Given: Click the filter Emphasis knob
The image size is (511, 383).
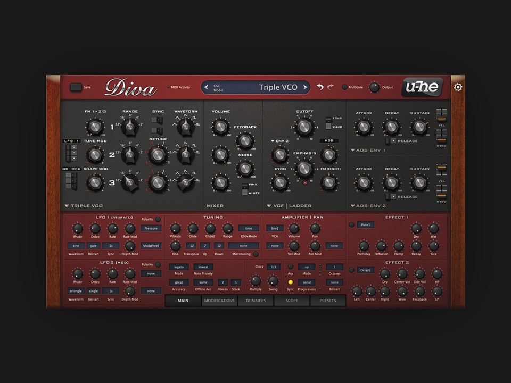Looking at the screenshot, I should coord(304,169).
